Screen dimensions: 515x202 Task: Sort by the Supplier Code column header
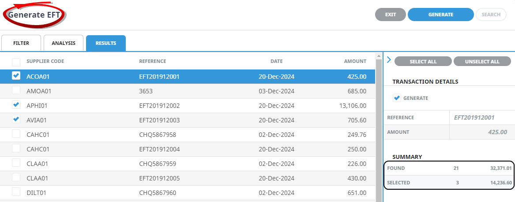coord(45,61)
